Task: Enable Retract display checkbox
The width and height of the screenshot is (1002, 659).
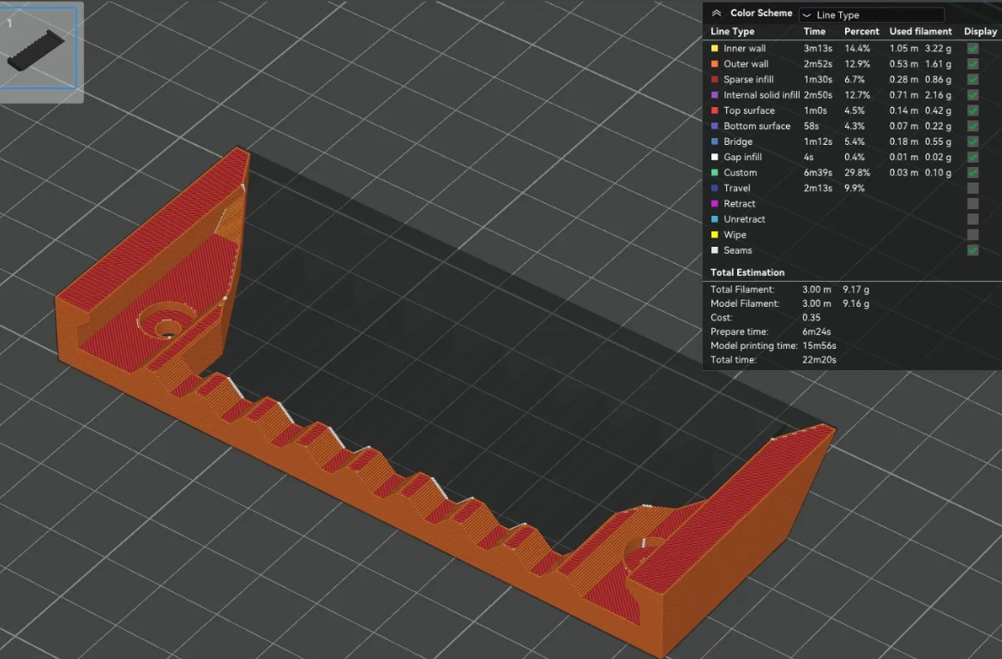Action: [x=973, y=204]
